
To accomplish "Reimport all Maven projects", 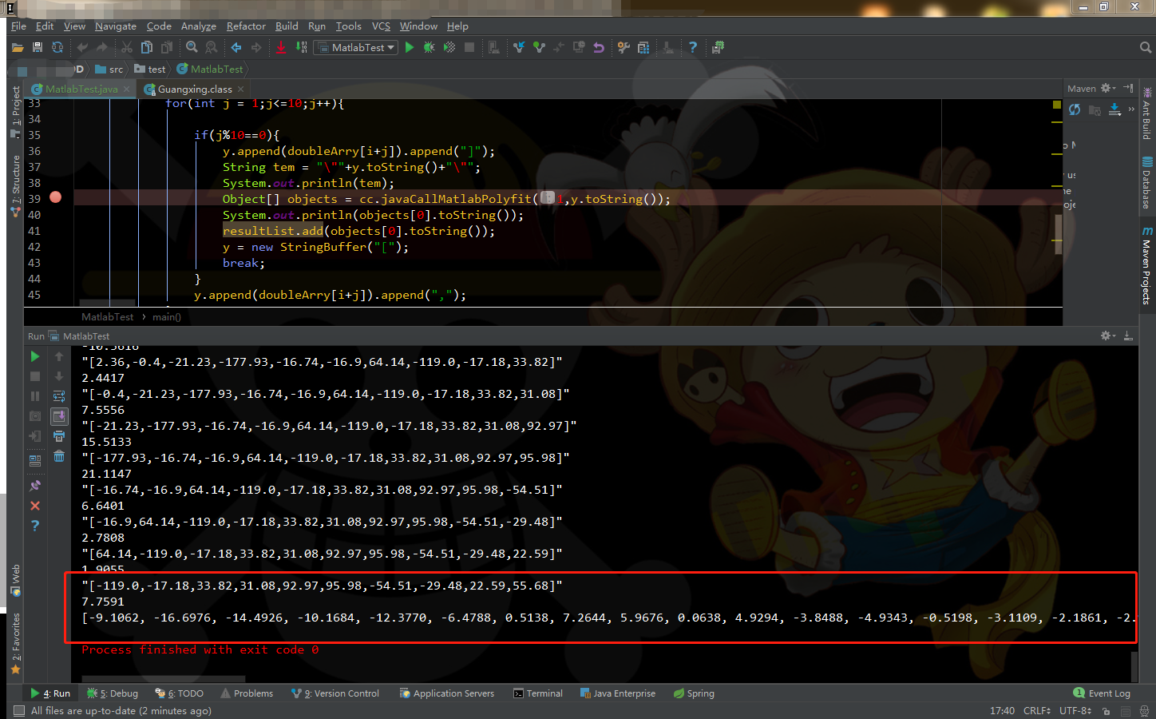I will [x=1075, y=109].
